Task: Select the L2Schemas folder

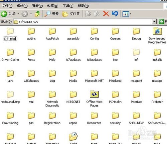Action: 31,76
